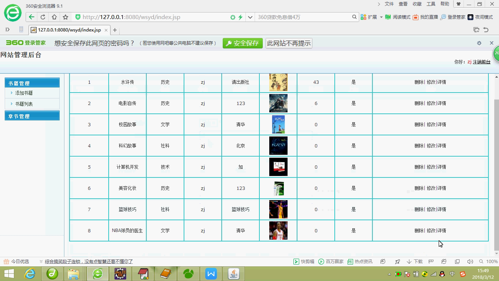Open password bar settings gear icon
This screenshot has width=499, height=281.
click(x=479, y=43)
